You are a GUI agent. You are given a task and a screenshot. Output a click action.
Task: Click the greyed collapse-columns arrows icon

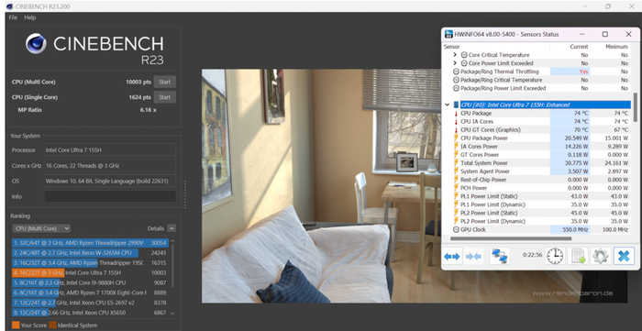click(x=473, y=256)
